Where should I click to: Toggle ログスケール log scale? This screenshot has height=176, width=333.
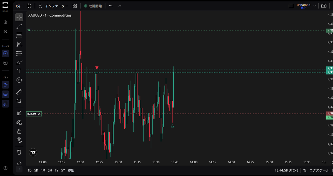[319, 170]
